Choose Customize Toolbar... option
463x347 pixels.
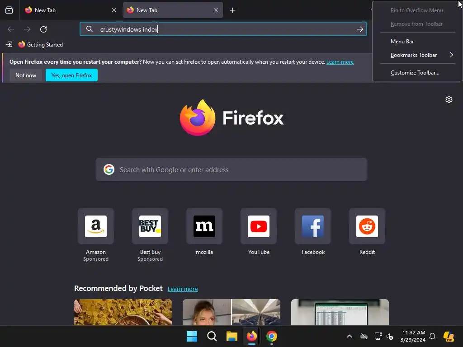tap(417, 73)
